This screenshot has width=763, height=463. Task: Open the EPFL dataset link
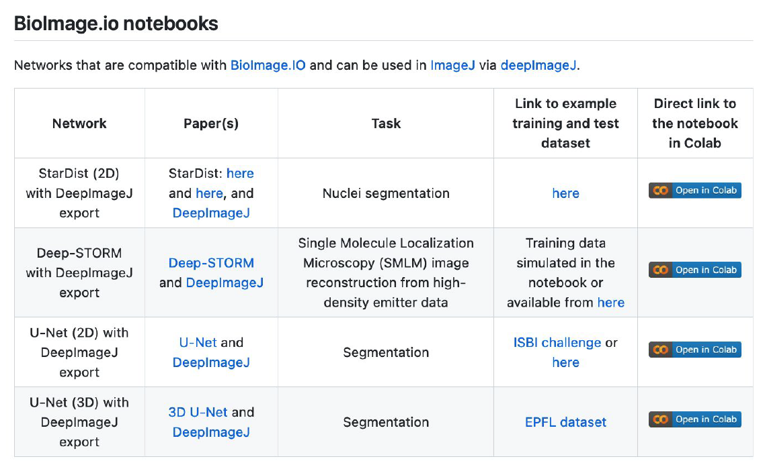click(565, 422)
